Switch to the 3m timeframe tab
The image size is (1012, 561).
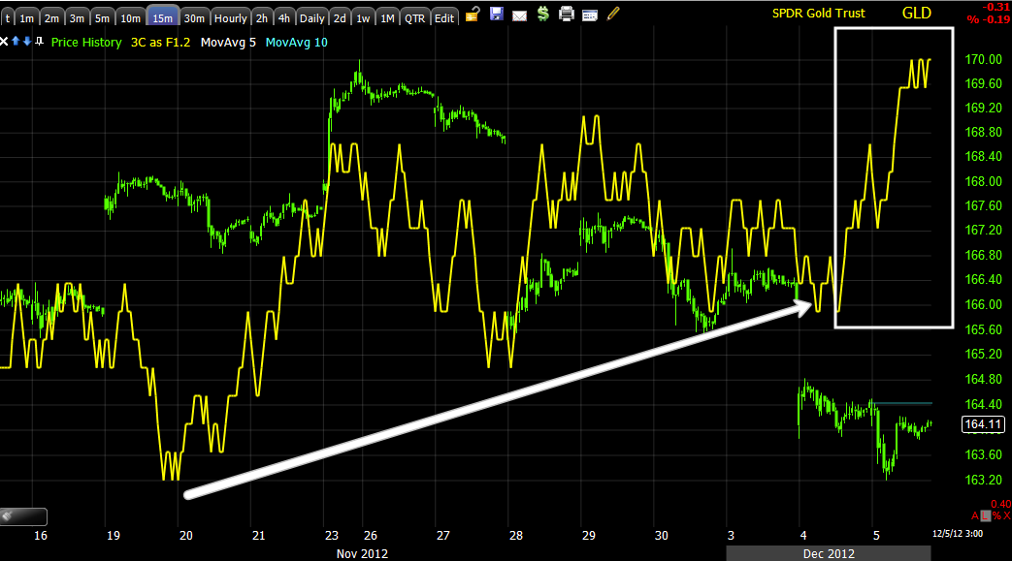pyautogui.click(x=77, y=16)
